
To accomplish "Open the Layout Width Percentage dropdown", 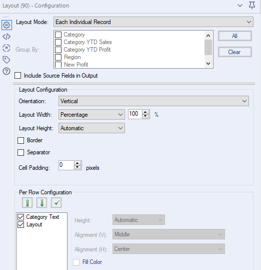I will pyautogui.click(x=91, y=115).
